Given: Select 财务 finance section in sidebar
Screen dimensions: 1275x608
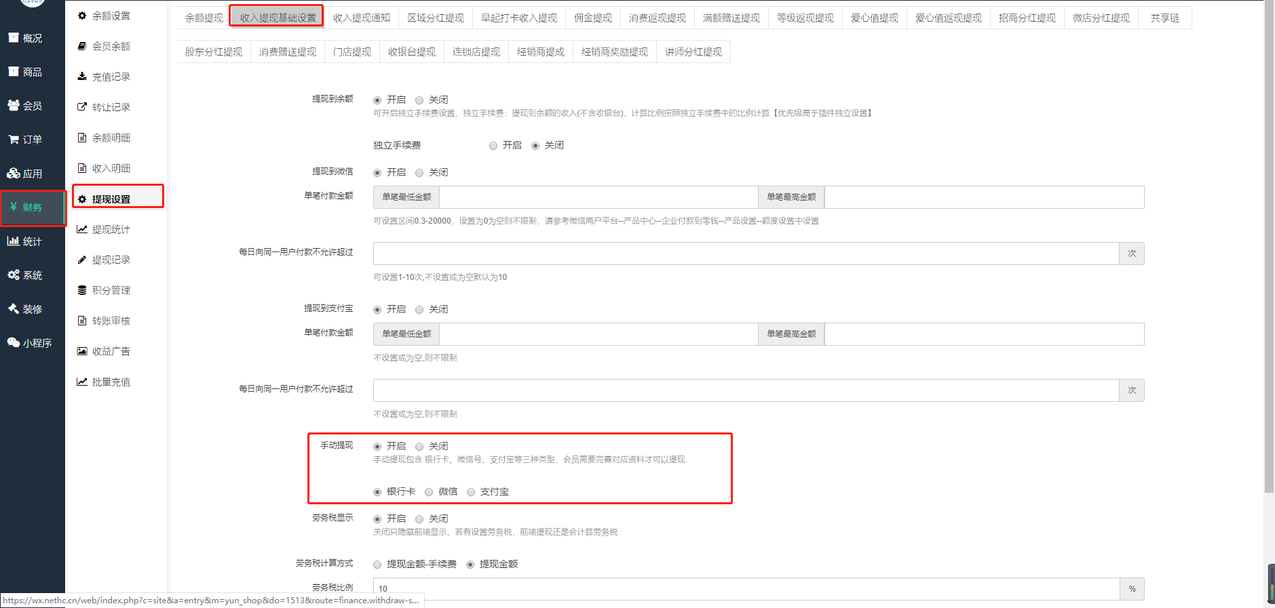Looking at the screenshot, I should point(32,207).
